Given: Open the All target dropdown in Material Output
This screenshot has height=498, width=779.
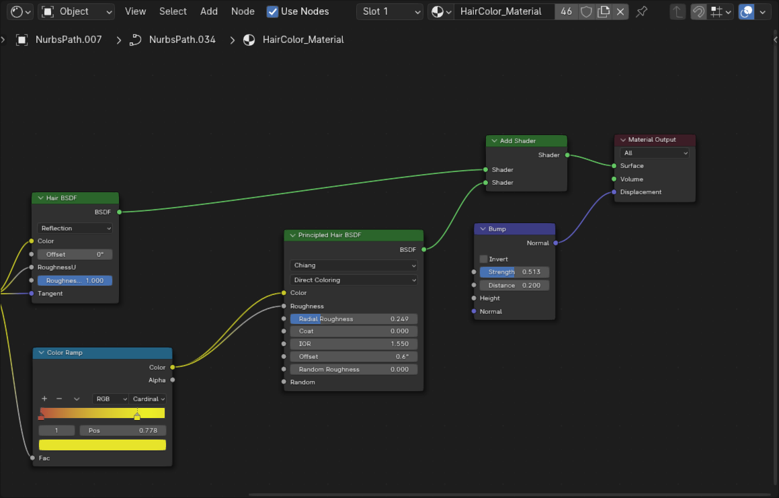Looking at the screenshot, I should pyautogui.click(x=654, y=153).
